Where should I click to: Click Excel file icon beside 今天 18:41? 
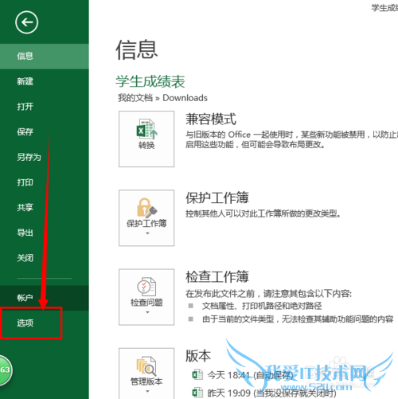pyautogui.click(x=197, y=375)
